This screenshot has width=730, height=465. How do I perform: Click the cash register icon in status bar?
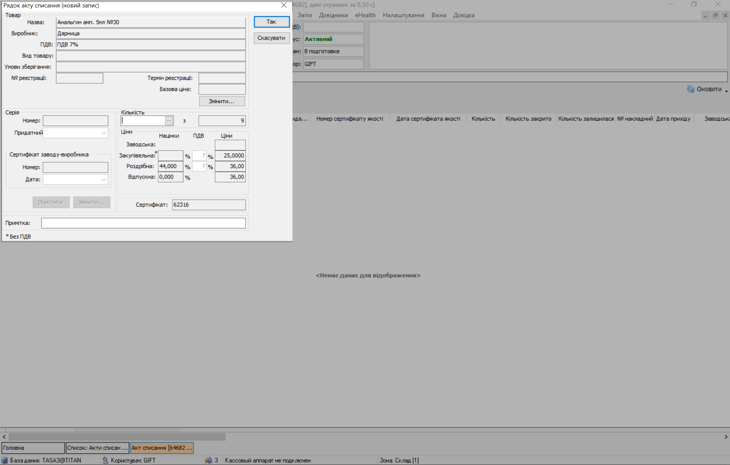point(209,460)
